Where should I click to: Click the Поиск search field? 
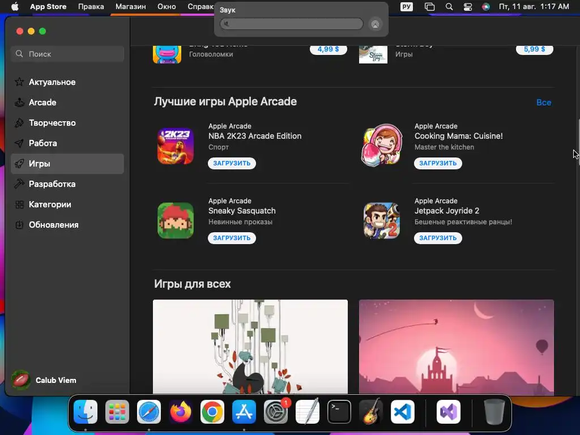click(67, 54)
